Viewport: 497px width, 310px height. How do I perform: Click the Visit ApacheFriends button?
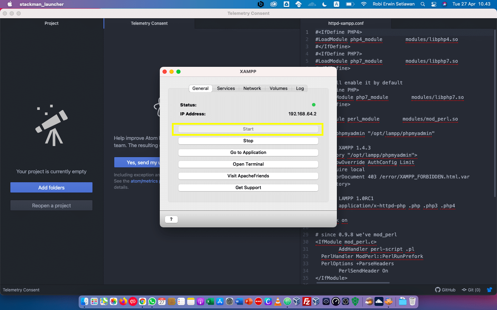pyautogui.click(x=248, y=176)
